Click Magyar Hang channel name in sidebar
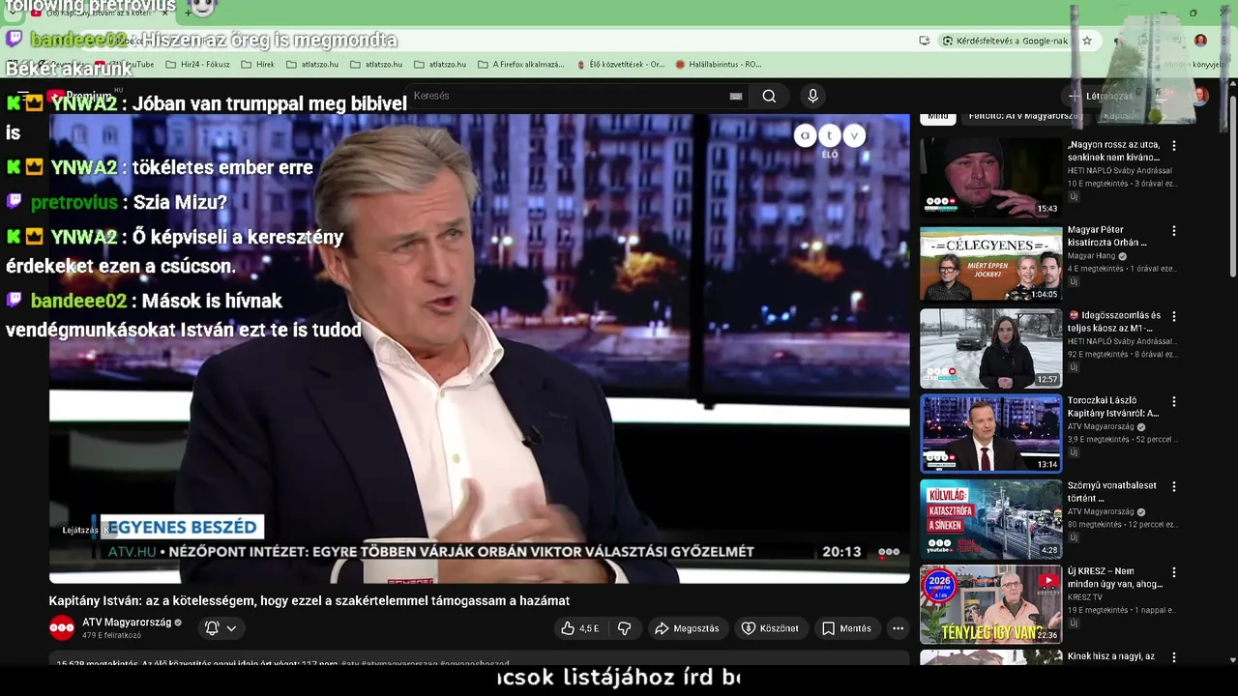This screenshot has width=1238, height=696. (x=1091, y=256)
